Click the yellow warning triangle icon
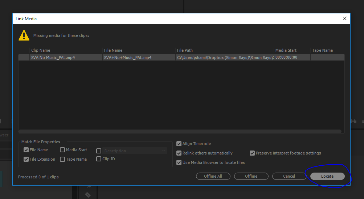The width and height of the screenshot is (364, 199). pos(24,35)
